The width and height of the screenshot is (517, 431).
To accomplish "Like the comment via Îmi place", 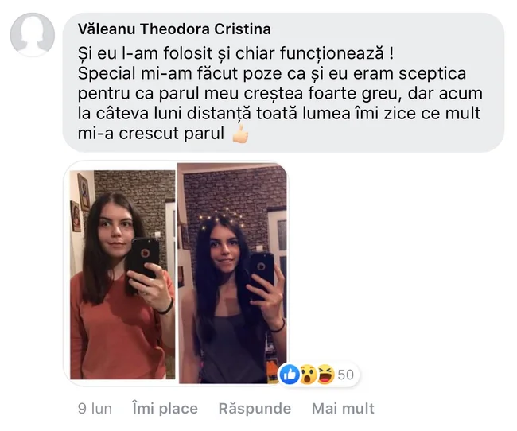I will [x=165, y=409].
